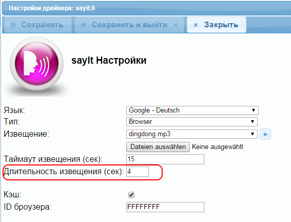Click the ID броузера label
Viewport: 291px width, 222px height.
pos(28,207)
